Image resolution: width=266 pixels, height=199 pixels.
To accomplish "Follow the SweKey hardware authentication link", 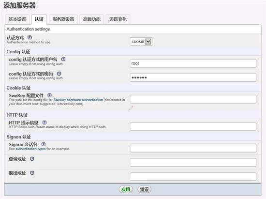I will point(78,100).
